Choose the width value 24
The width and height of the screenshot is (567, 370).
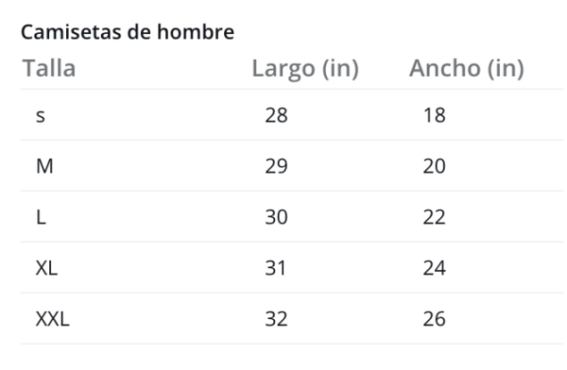435,268
